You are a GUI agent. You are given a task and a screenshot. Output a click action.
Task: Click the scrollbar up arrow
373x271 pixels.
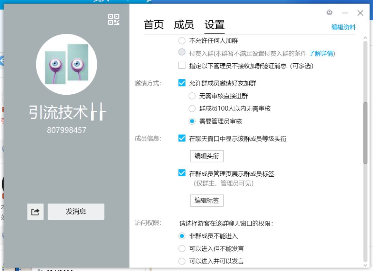pyautogui.click(x=365, y=38)
